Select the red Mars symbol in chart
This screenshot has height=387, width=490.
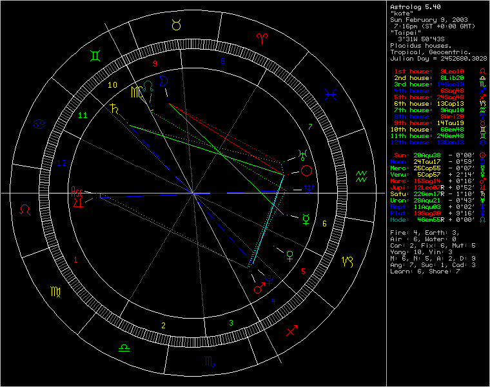click(259, 288)
